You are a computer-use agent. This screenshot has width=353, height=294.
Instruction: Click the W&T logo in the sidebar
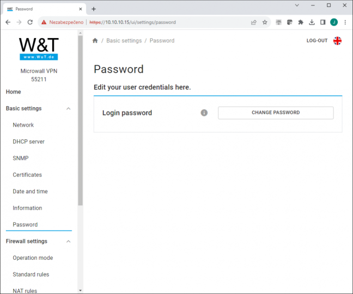click(39, 48)
